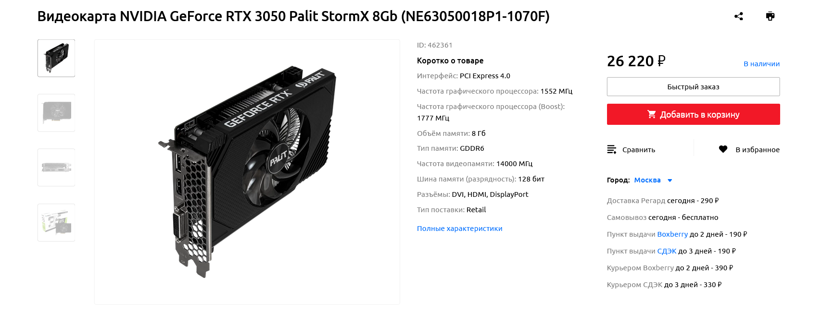Click the main product image

247,172
